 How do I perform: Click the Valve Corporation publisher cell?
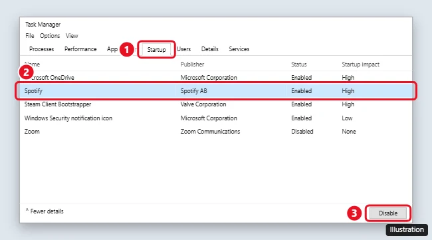coord(203,104)
